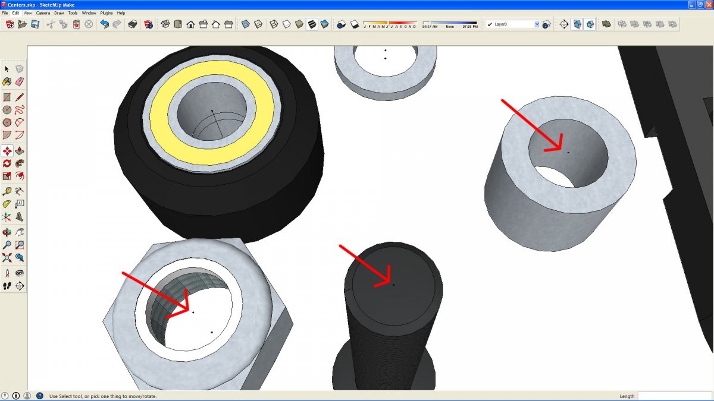Select the Tape Measure tool
This screenshot has height=401, width=714.
[7, 191]
